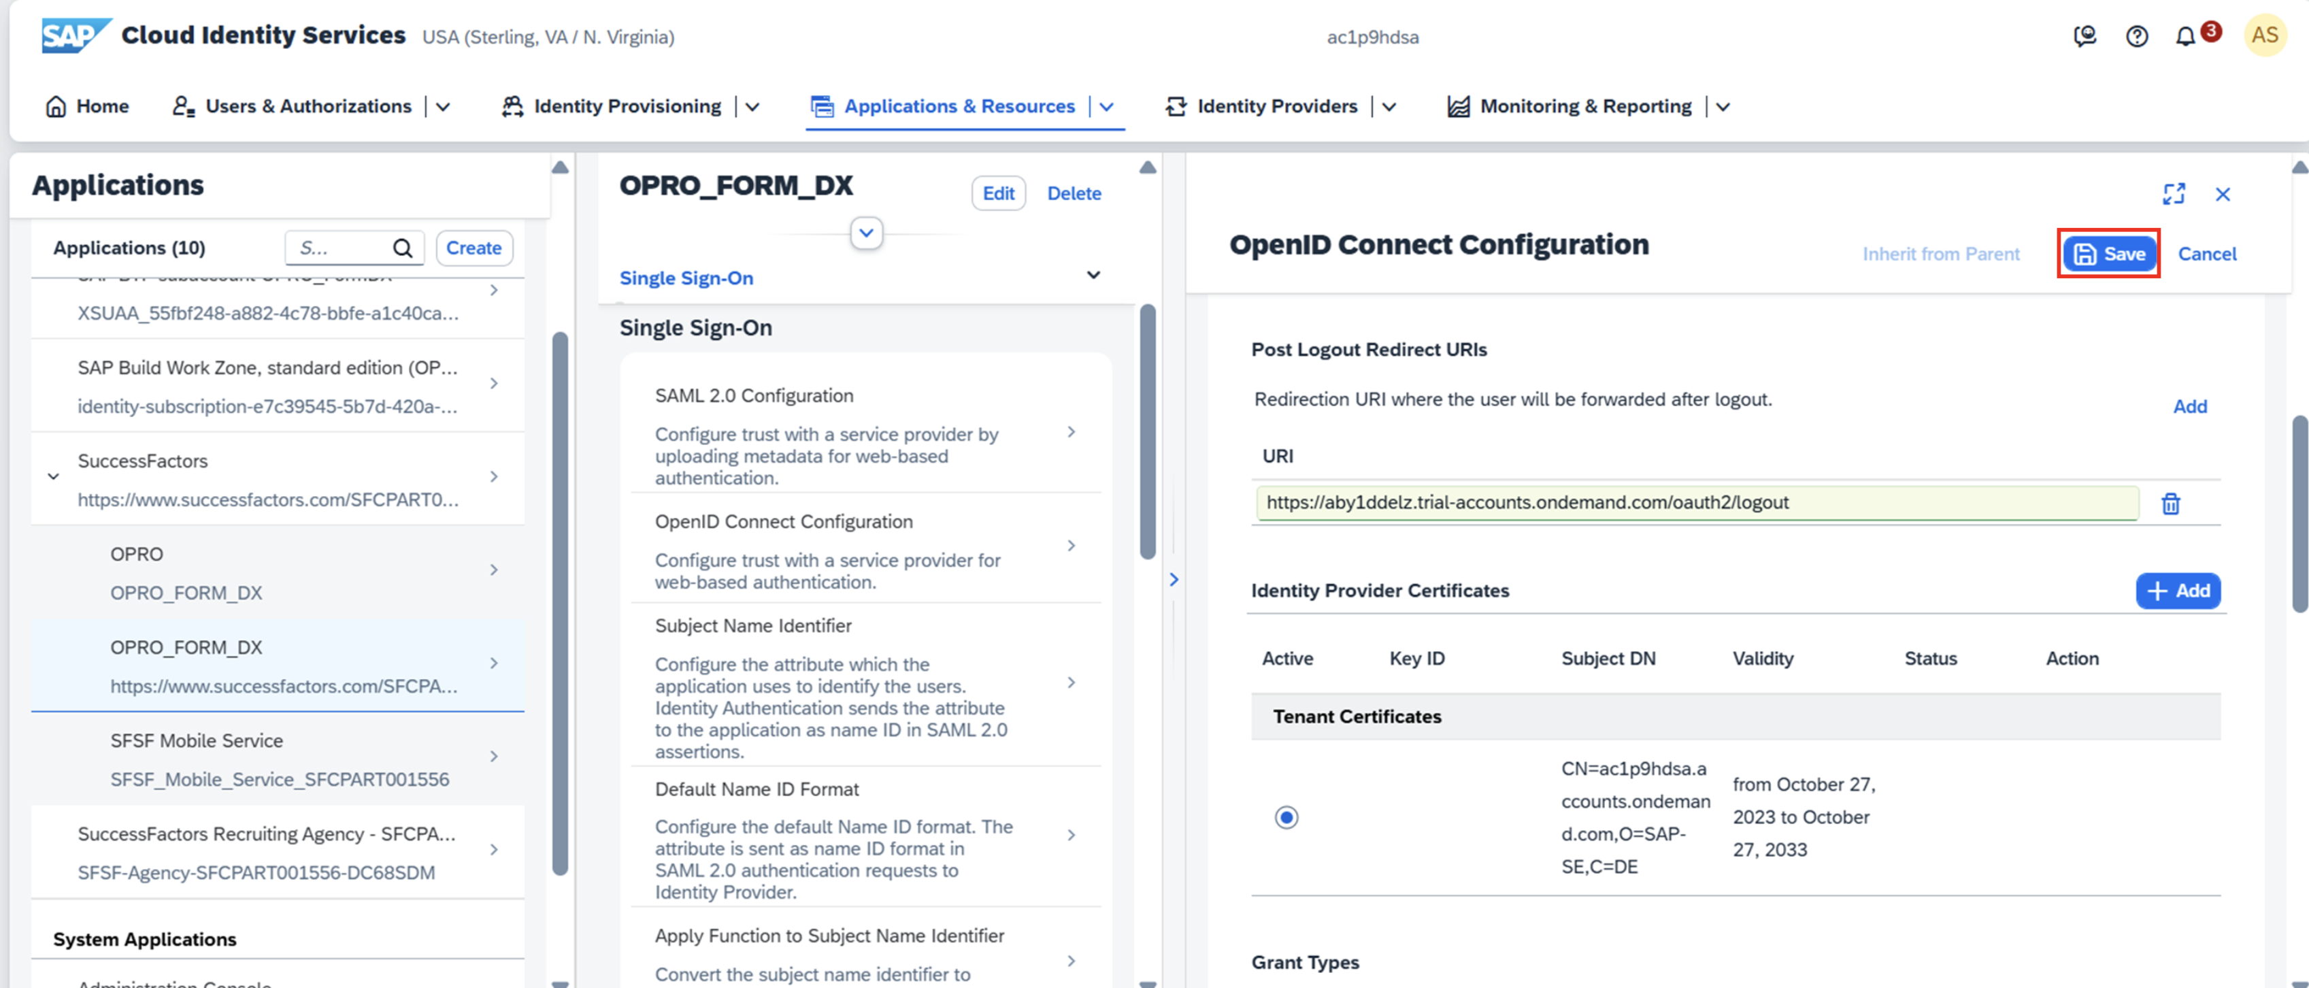Open the Identity Providers menu
2309x988 pixels.
[x=1276, y=107]
